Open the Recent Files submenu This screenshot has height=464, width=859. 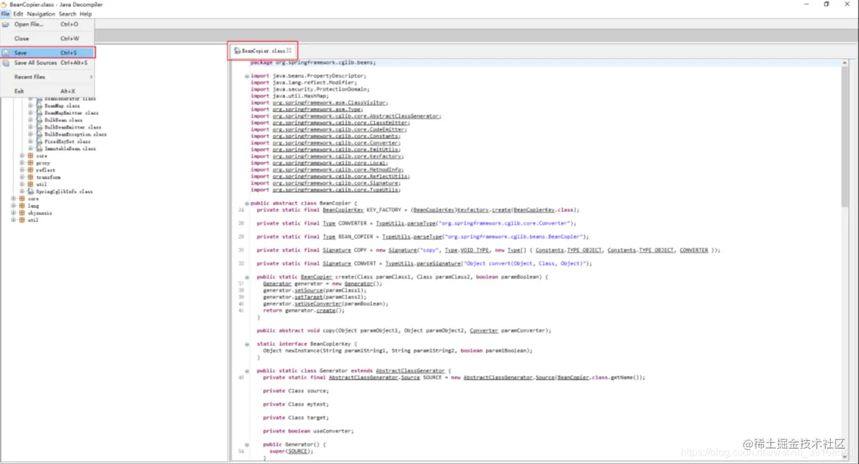point(47,77)
